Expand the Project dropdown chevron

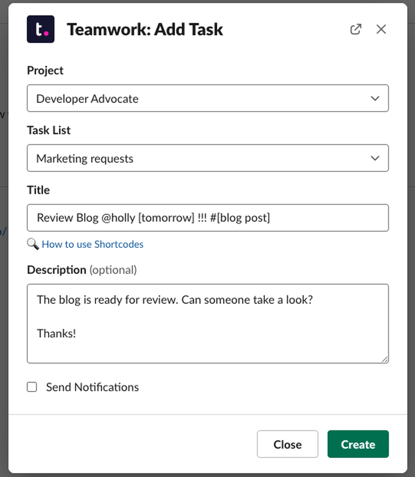pos(375,98)
